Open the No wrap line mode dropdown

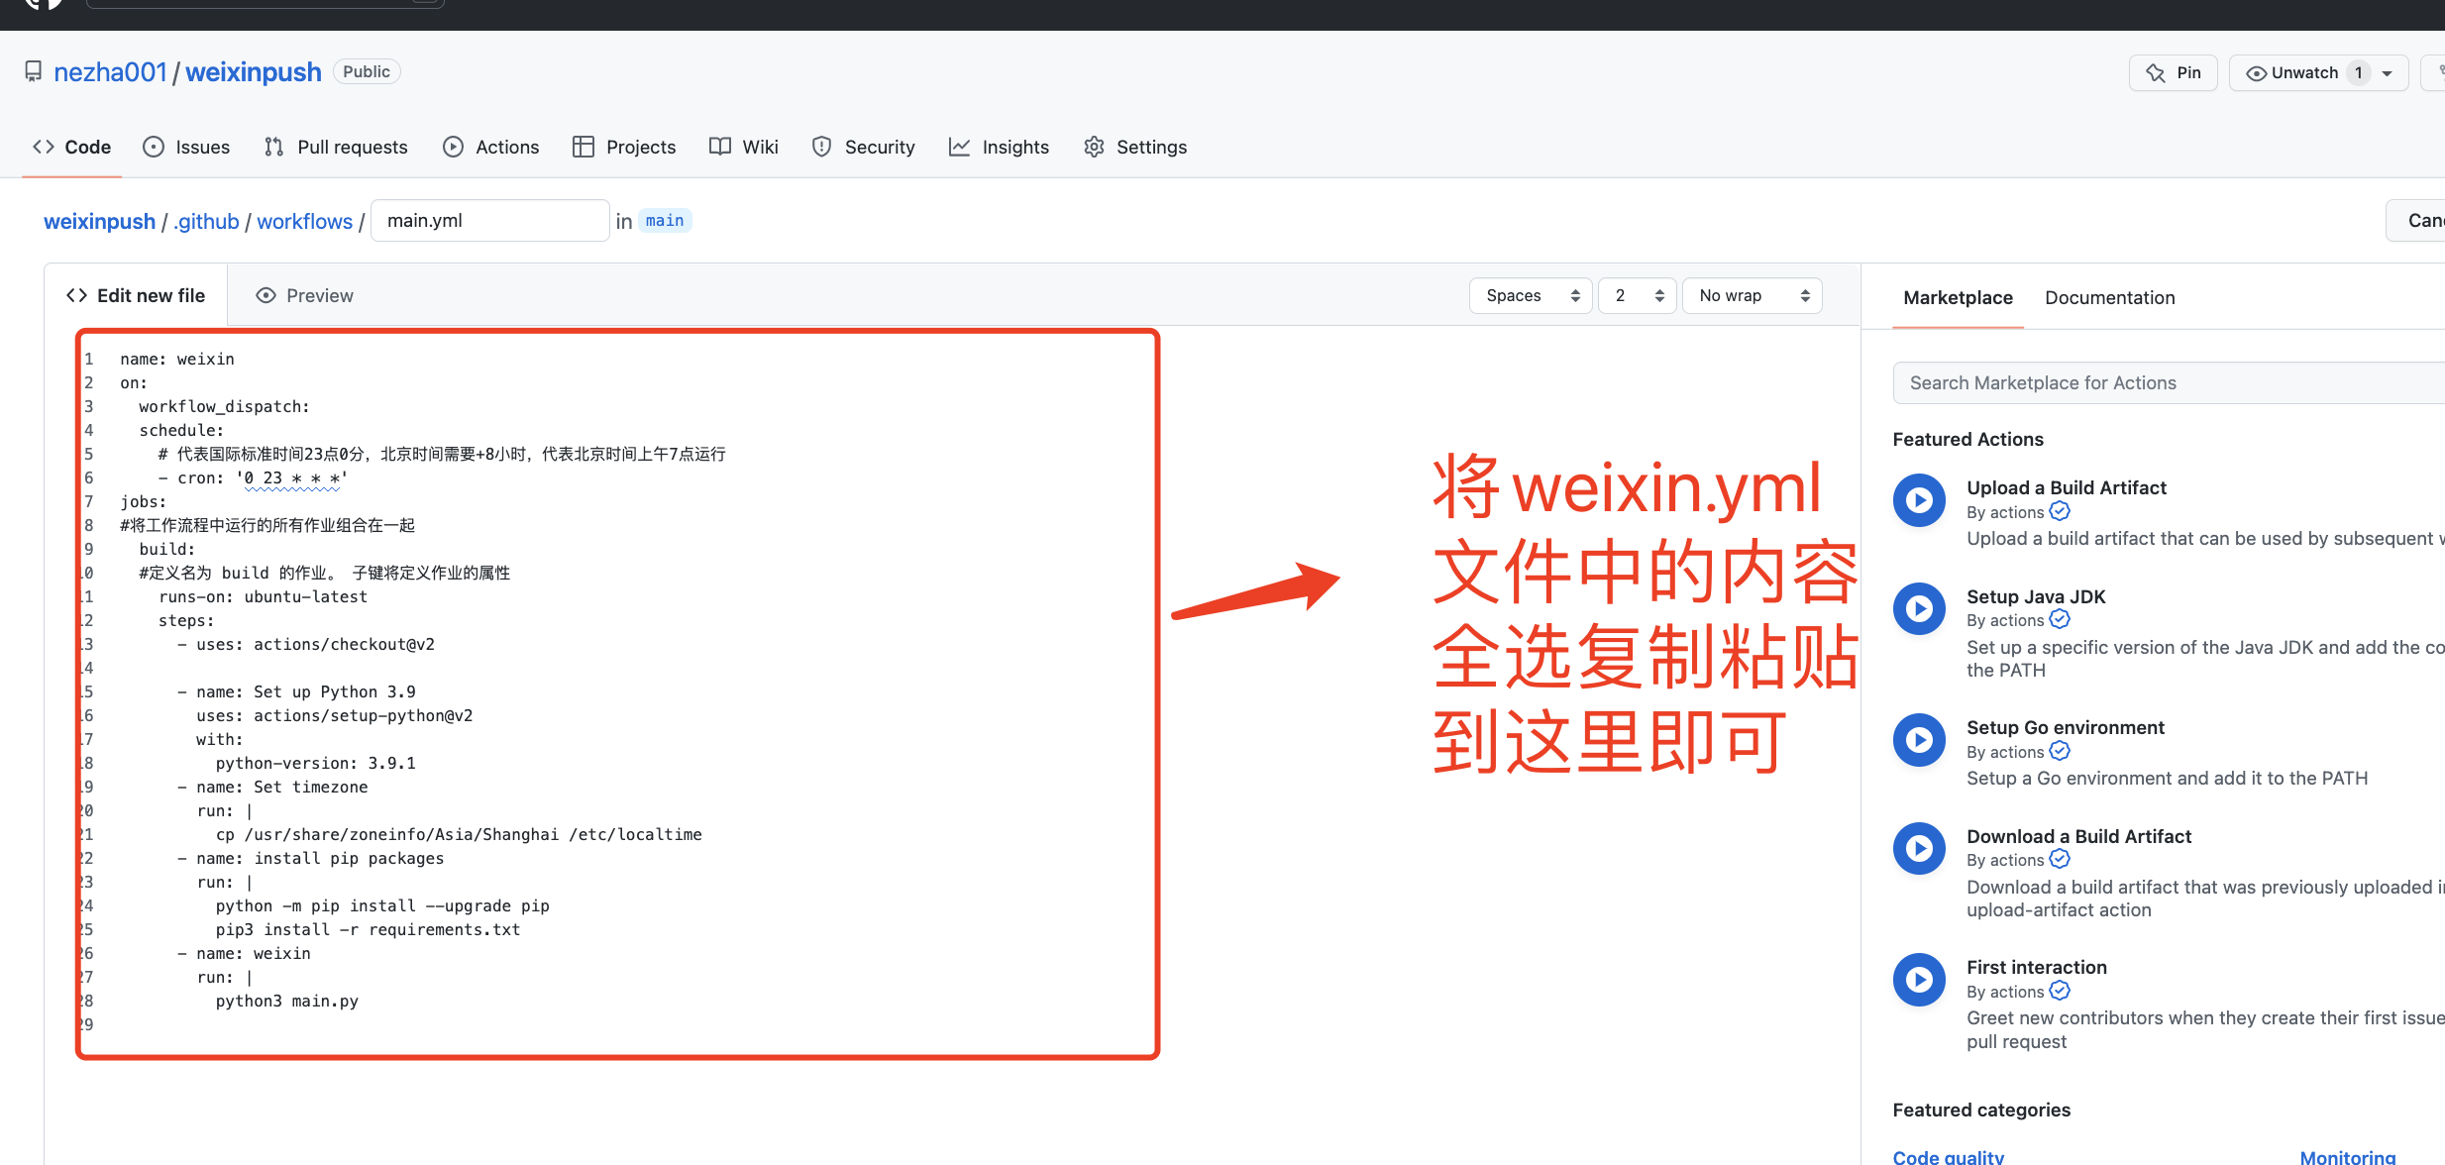pos(1752,295)
